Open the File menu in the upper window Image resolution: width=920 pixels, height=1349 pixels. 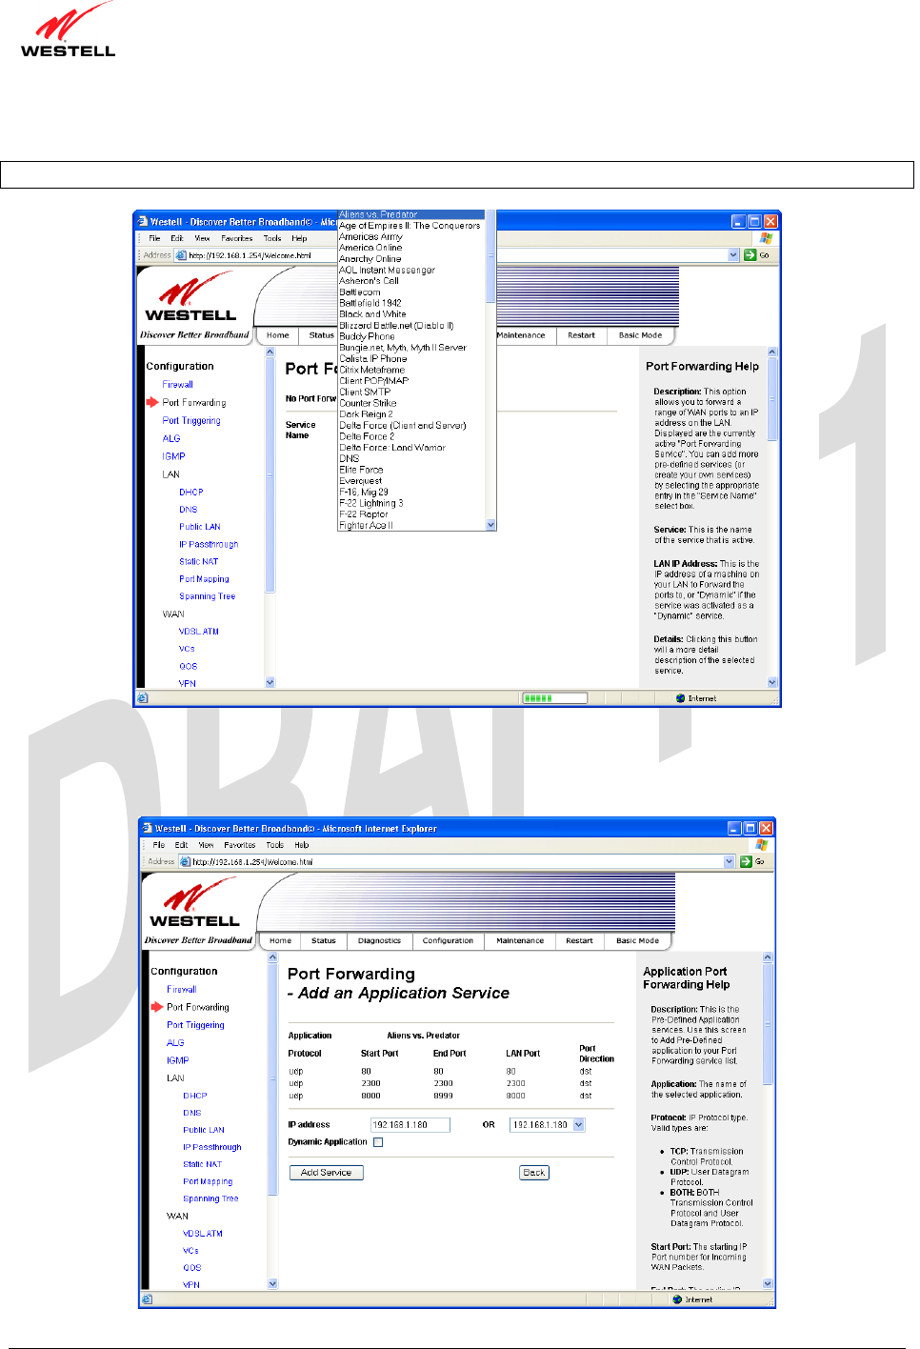coord(154,238)
